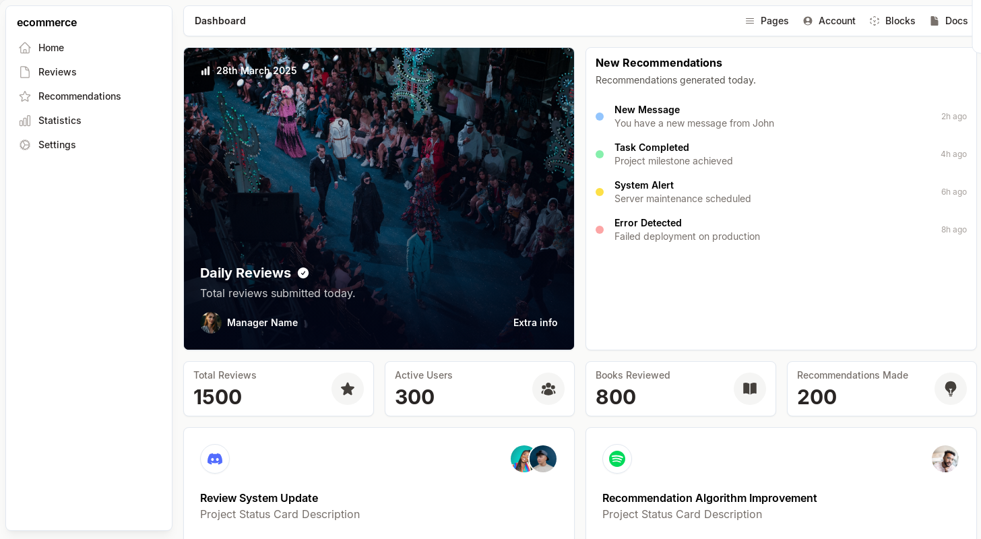Click the Manager Name avatar
This screenshot has height=539, width=981.
click(x=211, y=323)
